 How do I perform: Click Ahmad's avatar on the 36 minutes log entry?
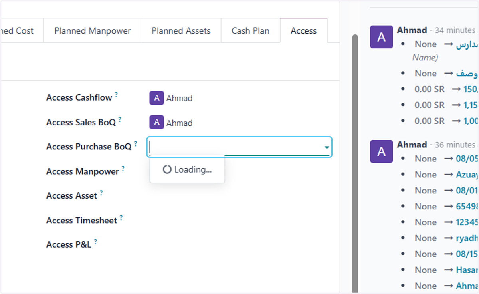pos(382,151)
